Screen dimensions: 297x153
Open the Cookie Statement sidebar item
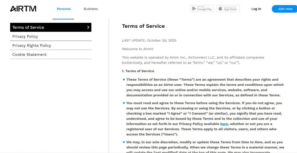[51, 54]
